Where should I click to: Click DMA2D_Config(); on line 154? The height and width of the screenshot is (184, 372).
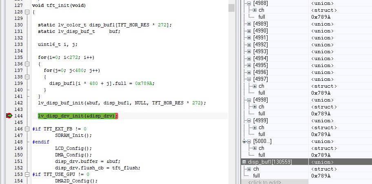pos(76,181)
